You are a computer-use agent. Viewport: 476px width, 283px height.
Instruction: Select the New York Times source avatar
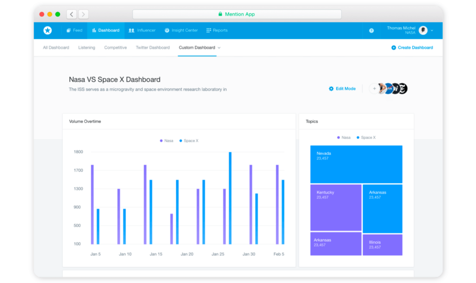coord(403,88)
